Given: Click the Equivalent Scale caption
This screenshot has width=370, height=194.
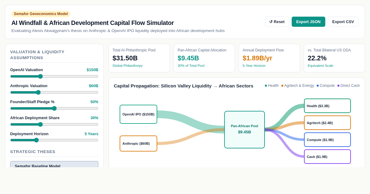Looking at the screenshot, I should click(x=320, y=66).
